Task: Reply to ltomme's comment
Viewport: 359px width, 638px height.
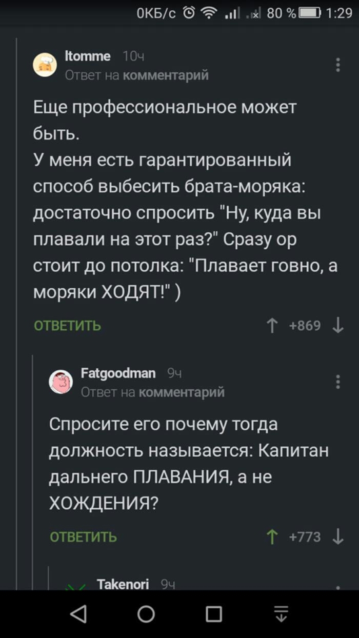Action: [67, 326]
